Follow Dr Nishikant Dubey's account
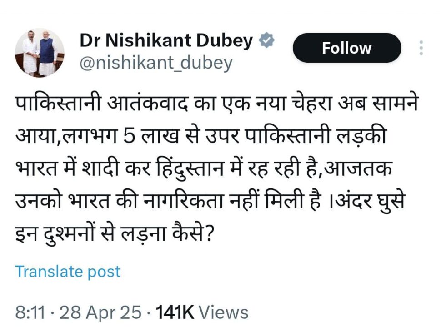Viewport: 446px width, 327px height. click(x=347, y=48)
